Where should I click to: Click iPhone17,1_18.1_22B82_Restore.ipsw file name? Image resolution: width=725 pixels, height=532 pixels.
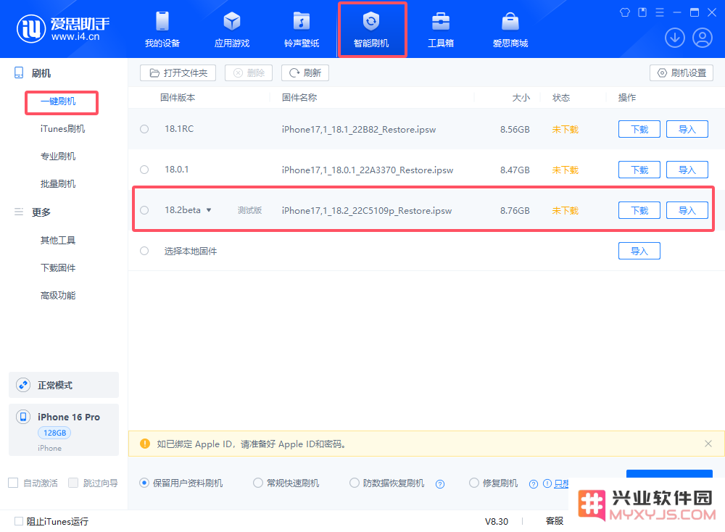tap(359, 130)
